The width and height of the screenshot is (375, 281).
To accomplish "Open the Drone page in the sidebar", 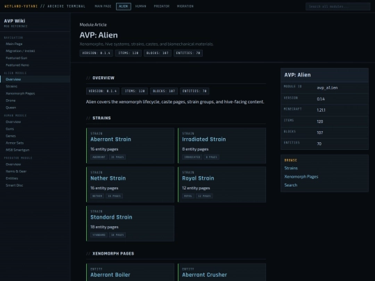I will (x=10, y=101).
